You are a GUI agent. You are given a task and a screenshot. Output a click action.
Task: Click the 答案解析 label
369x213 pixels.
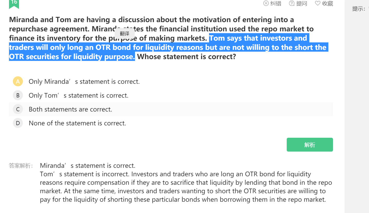tap(21, 165)
